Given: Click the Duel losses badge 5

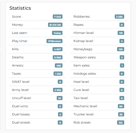Looking at the screenshot, I should [x=60, y=114].
